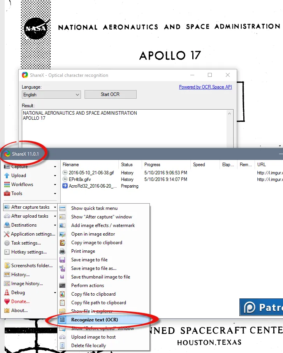Select Copy file path to clipboard
Image resolution: width=283 pixels, height=353 pixels.
pos(98,303)
